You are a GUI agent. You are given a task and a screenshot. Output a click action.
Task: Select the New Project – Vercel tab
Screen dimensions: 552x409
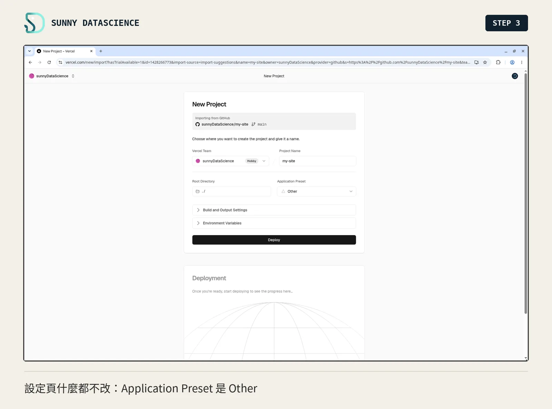click(65, 51)
